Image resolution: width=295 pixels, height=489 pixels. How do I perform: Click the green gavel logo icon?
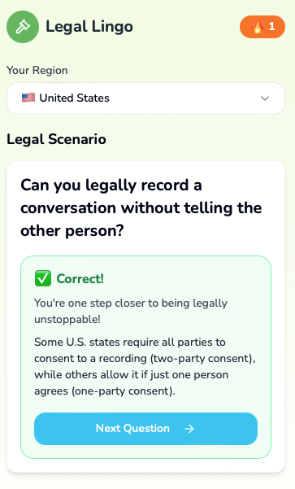tap(23, 27)
